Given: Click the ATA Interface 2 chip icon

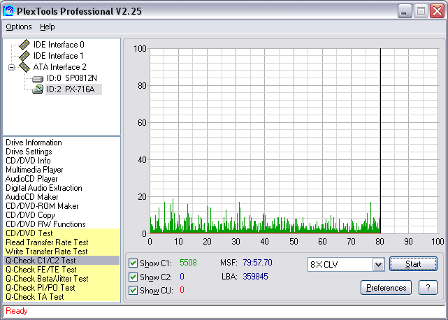Looking at the screenshot, I should point(24,67).
